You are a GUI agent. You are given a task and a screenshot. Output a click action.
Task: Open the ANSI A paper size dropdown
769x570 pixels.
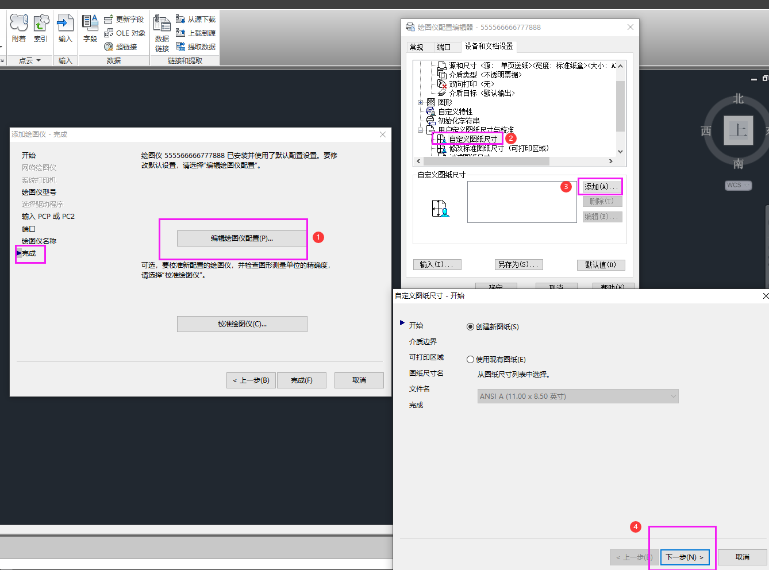pyautogui.click(x=578, y=396)
